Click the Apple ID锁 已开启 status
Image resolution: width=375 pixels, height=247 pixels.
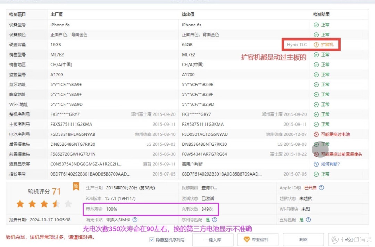310,188
